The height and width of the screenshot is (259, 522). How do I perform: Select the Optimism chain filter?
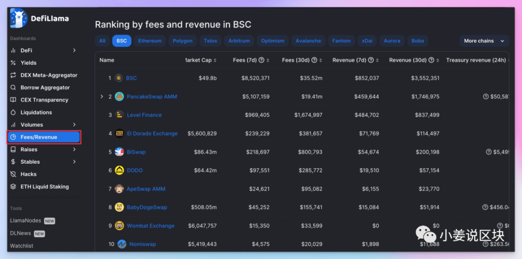coord(273,41)
